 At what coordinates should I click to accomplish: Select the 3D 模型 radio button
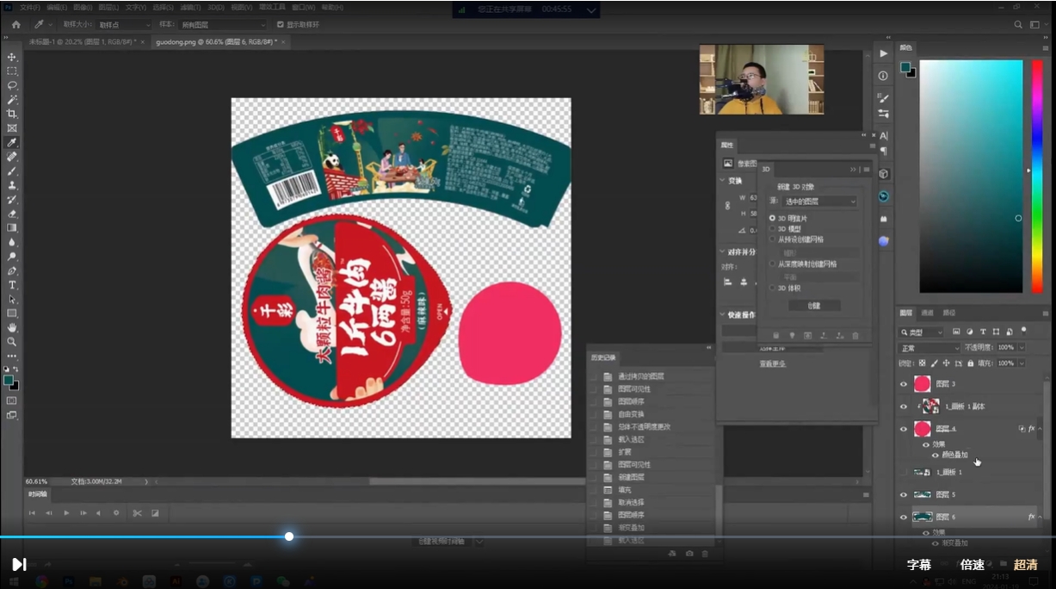pyautogui.click(x=772, y=229)
